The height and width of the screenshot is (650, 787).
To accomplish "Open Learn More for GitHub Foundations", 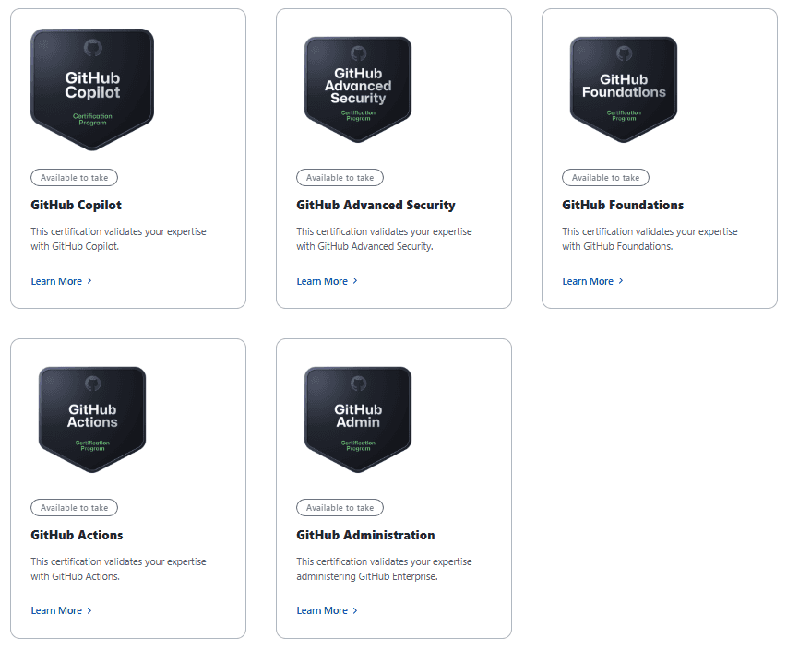I will 588,281.
